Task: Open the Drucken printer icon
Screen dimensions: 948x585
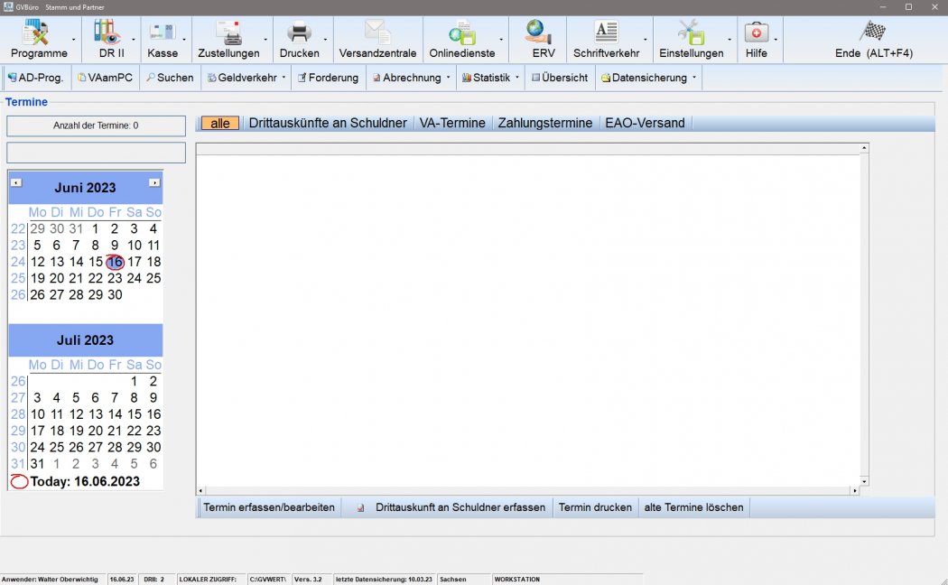Action: click(x=299, y=32)
